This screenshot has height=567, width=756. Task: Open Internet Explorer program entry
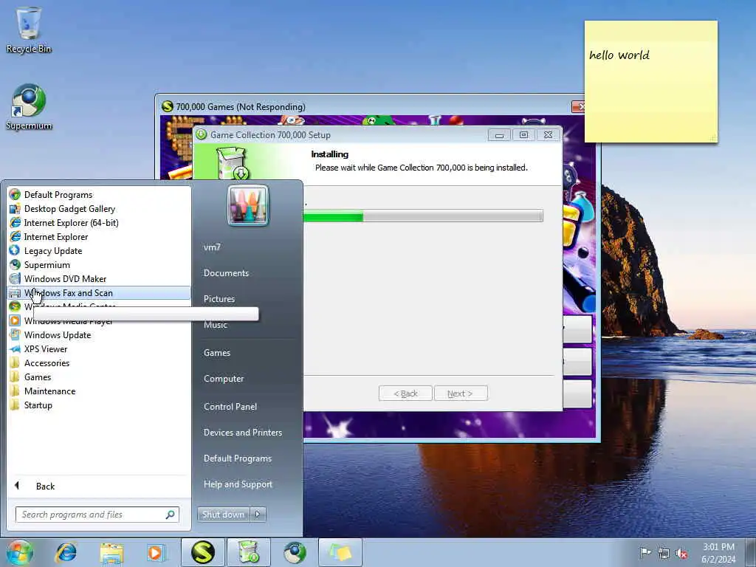point(99,237)
